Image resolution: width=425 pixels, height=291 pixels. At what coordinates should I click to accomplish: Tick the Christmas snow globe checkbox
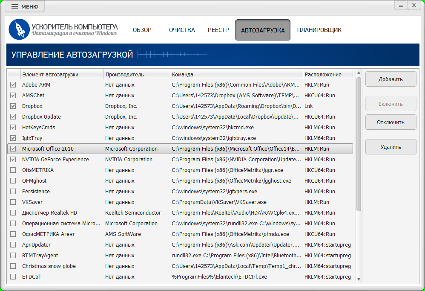click(x=13, y=266)
